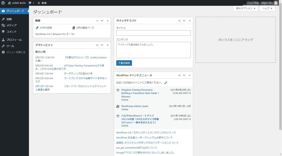Viewport: 282px width, 156px height.
Task: Move the アクティビティ box up with its arrow
Action: (97, 45)
